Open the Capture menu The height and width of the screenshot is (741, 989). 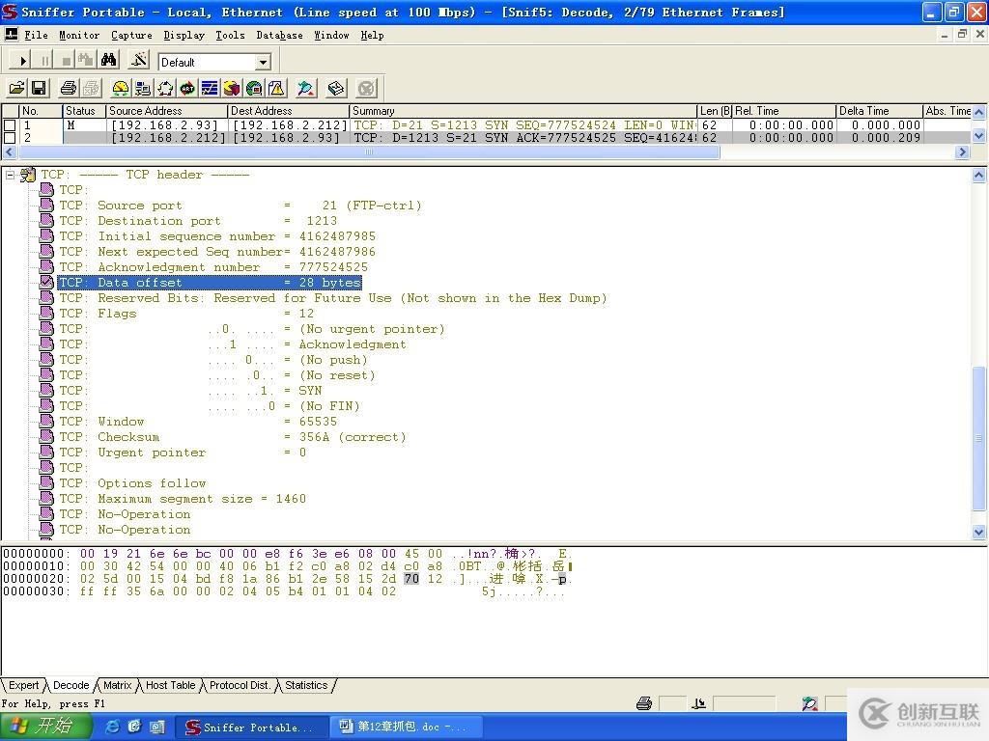tap(131, 35)
